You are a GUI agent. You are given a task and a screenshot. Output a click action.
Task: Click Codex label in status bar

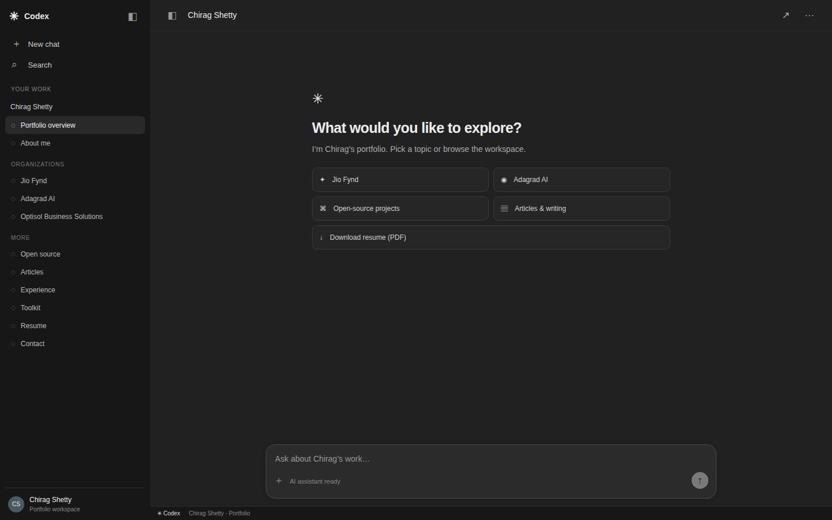(169, 513)
